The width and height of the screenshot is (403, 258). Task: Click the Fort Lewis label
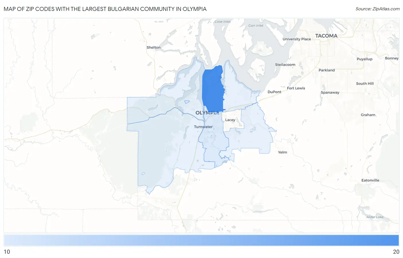(x=296, y=88)
